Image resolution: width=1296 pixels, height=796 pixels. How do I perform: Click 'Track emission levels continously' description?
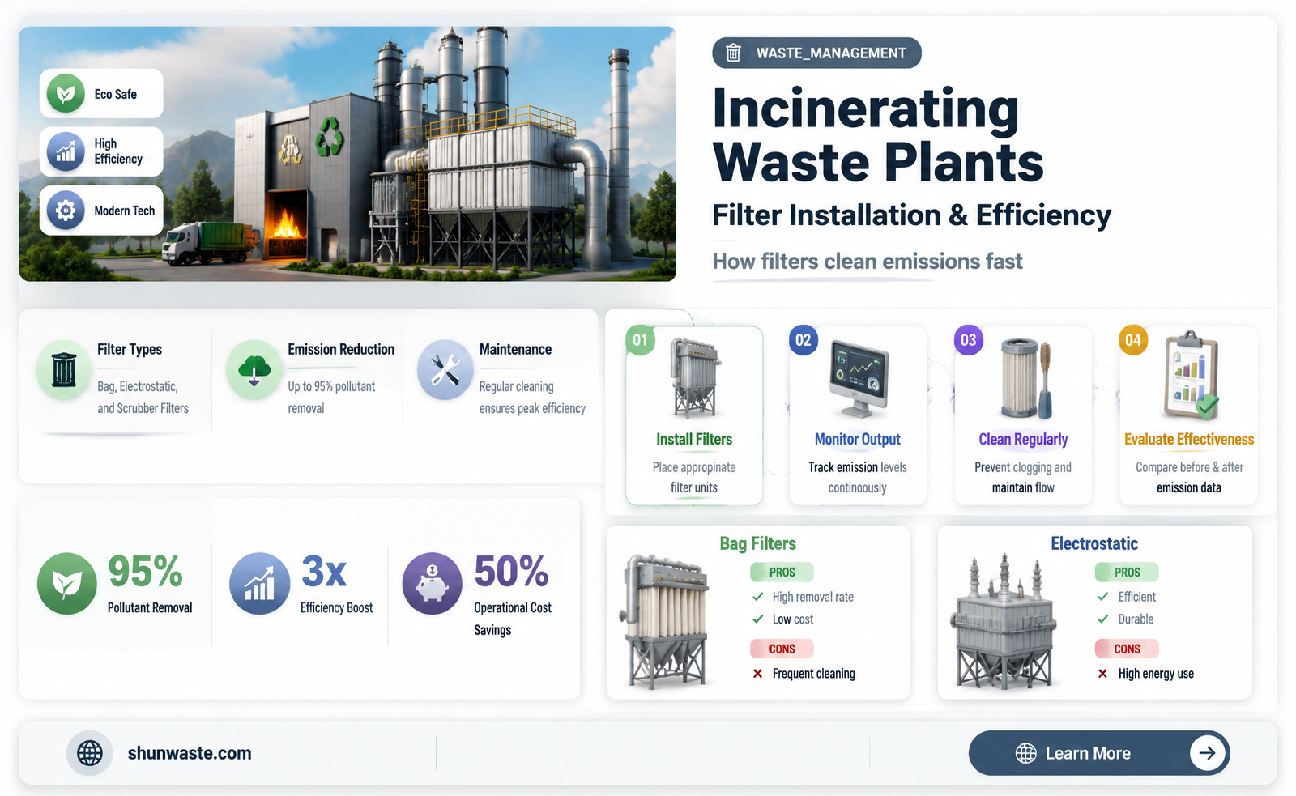(x=858, y=478)
